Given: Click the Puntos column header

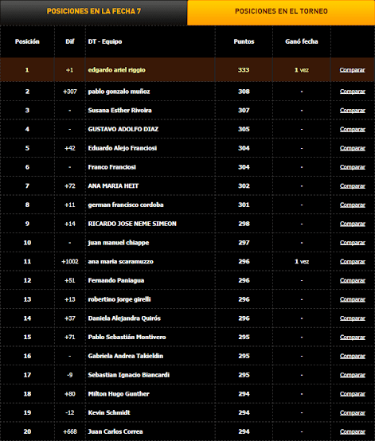Looking at the screenshot, I should point(244,41).
